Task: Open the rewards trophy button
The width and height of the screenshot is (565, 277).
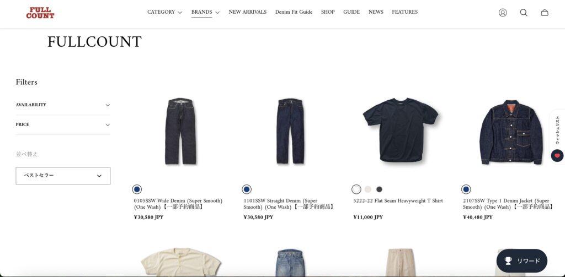Action: pos(522,261)
